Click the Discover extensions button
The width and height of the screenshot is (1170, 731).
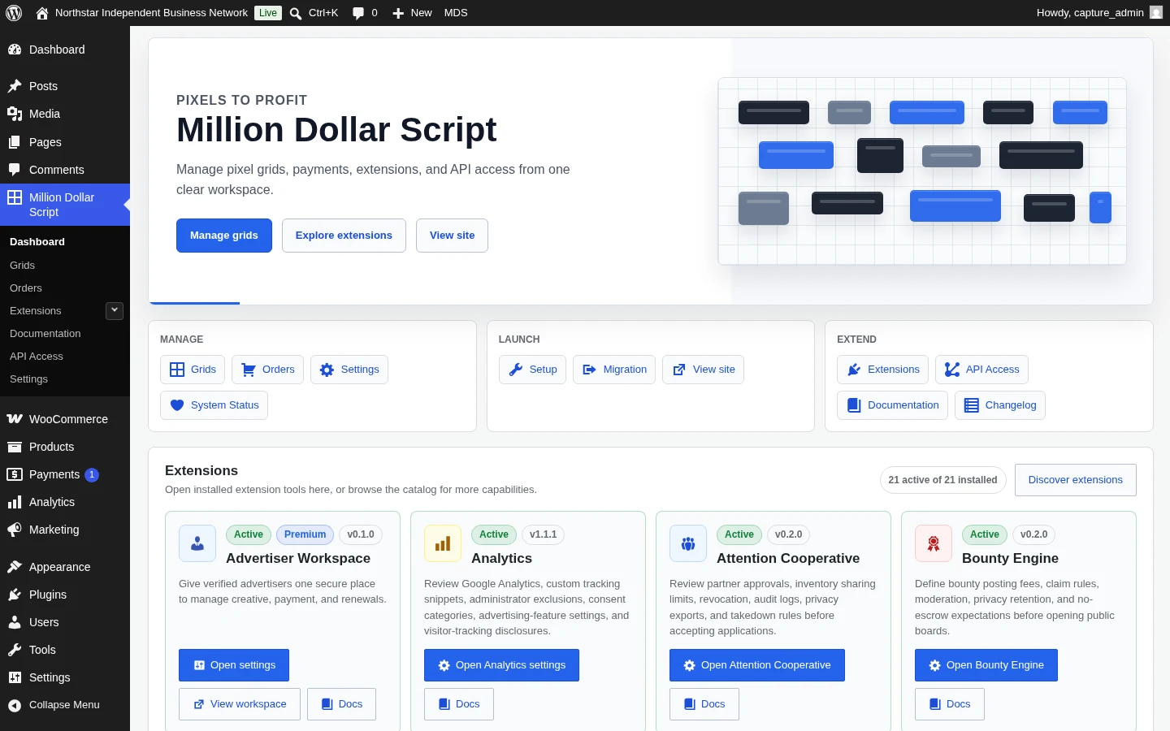coord(1076,480)
